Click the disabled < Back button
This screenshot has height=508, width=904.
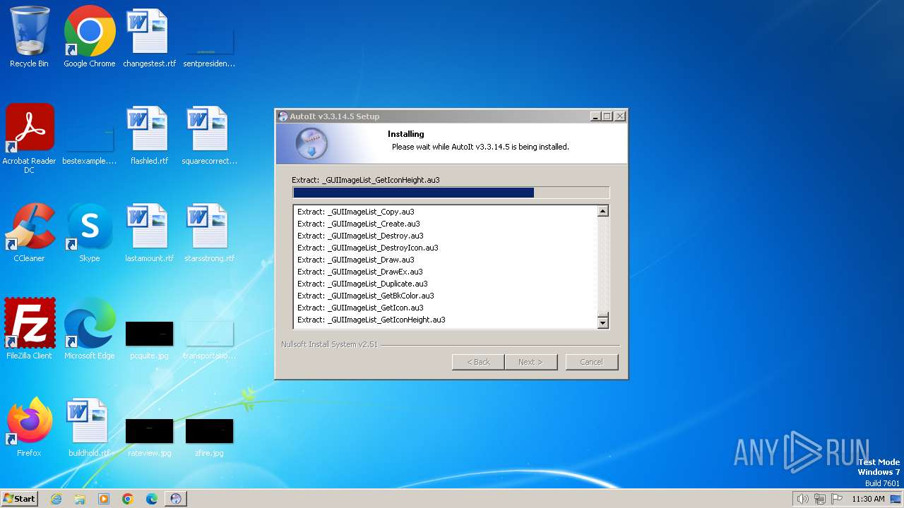point(478,362)
